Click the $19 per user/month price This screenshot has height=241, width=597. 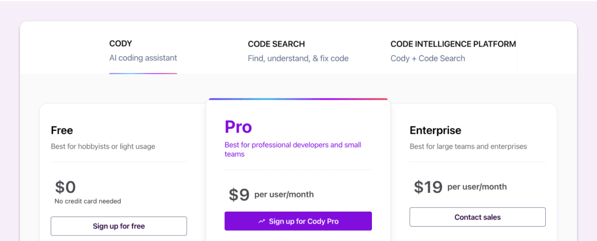pyautogui.click(x=460, y=187)
